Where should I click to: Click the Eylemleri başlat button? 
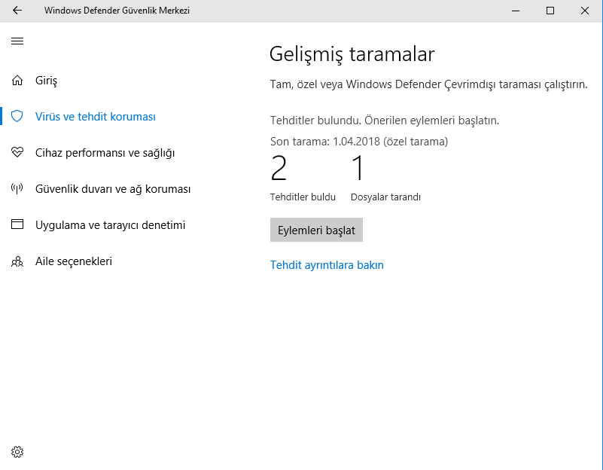click(316, 230)
